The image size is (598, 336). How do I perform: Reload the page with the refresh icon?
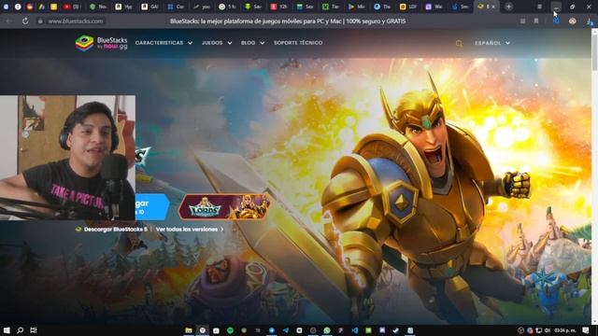click(x=25, y=21)
